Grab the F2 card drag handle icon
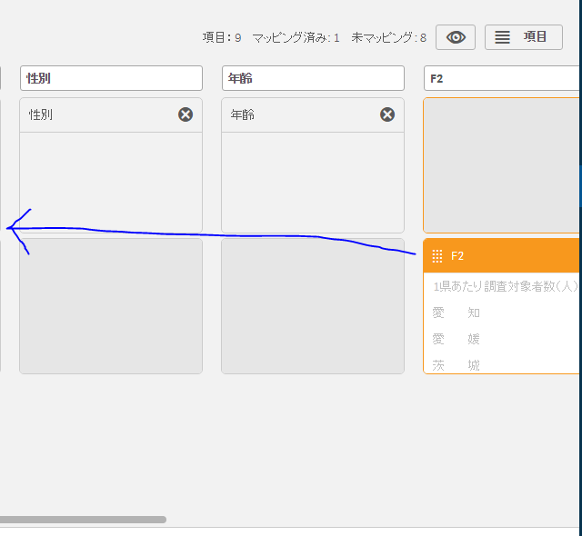This screenshot has width=582, height=536. [x=437, y=256]
